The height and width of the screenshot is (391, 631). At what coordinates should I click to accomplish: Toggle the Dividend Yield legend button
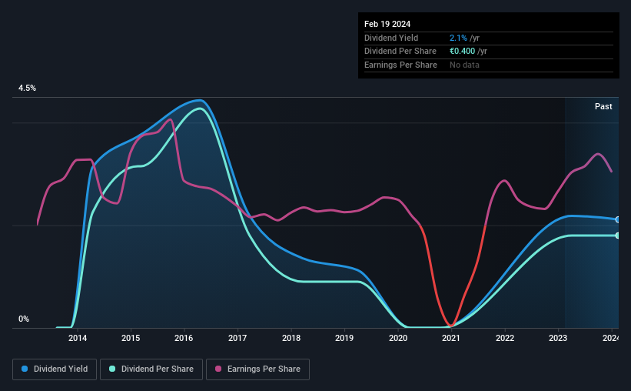pos(55,369)
